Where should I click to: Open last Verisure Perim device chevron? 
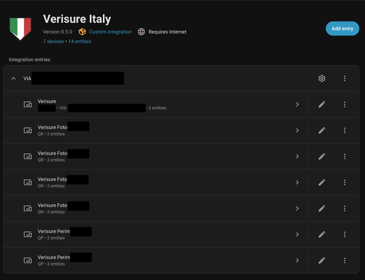pyautogui.click(x=297, y=260)
